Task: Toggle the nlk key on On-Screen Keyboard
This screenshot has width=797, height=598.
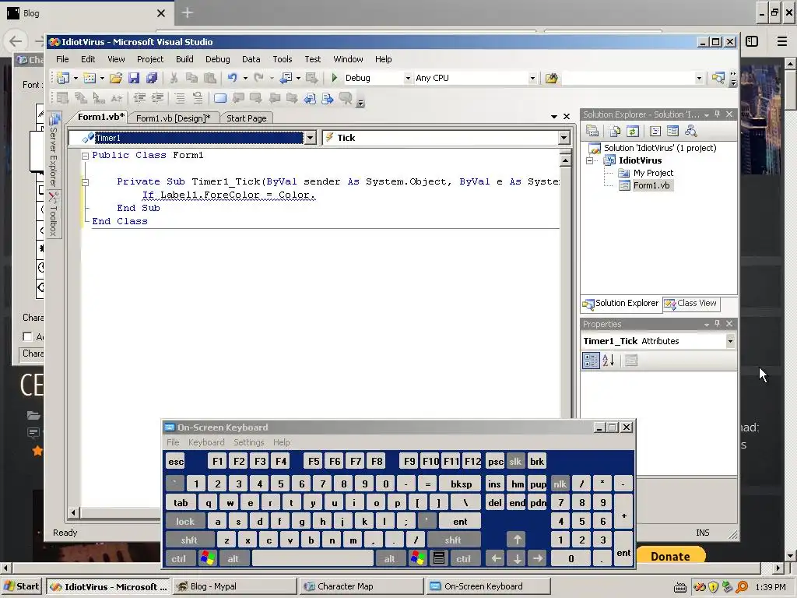Action: click(x=560, y=484)
